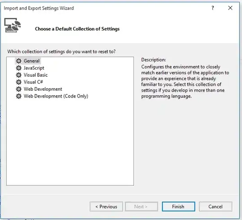Screen dimensions: 242x220
Task: Close the Import and Export Settings Wizard
Action: (230, 8)
